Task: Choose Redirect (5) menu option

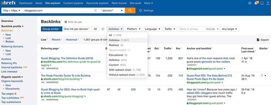Action: [127, 45]
